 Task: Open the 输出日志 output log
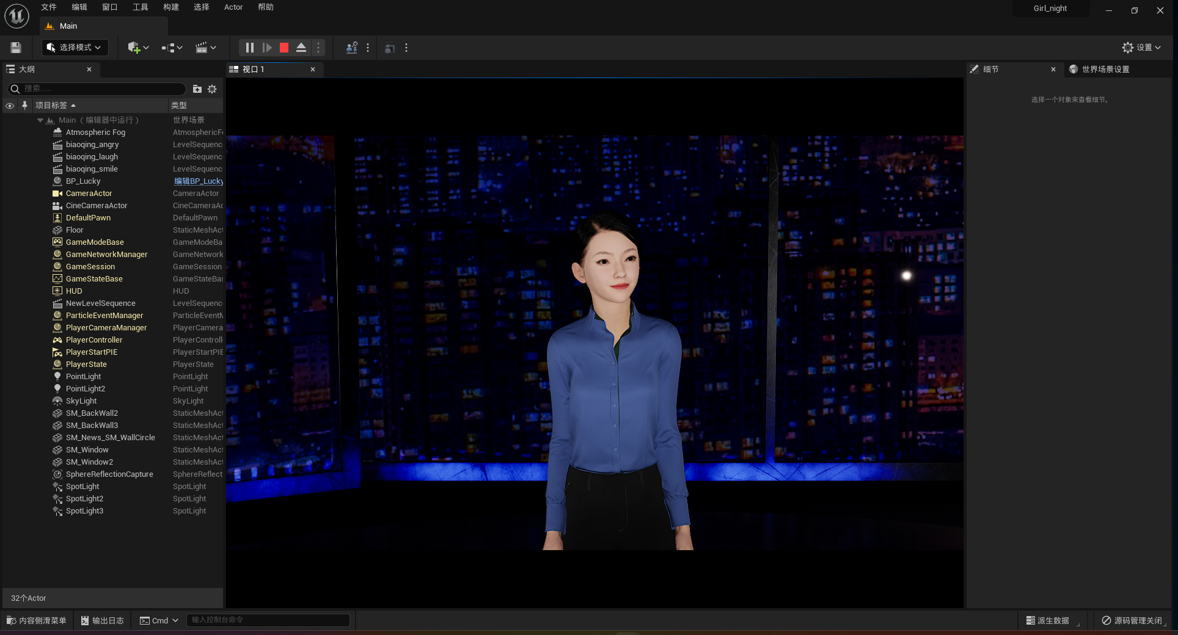tap(103, 620)
